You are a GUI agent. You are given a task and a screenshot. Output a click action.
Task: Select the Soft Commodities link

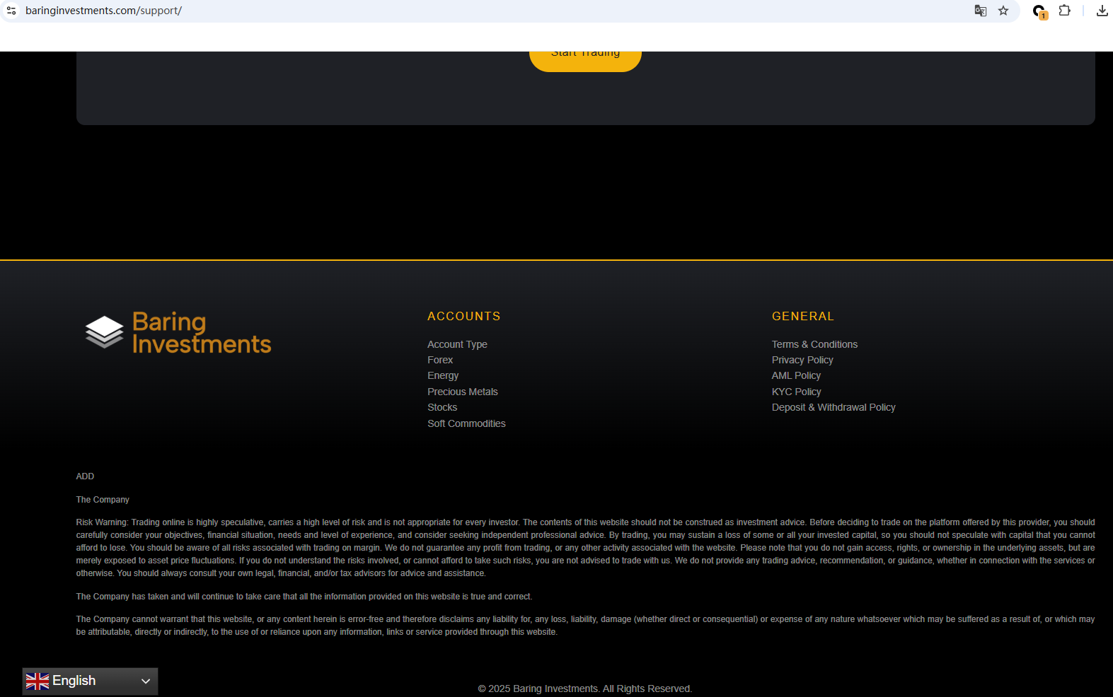pos(466,423)
